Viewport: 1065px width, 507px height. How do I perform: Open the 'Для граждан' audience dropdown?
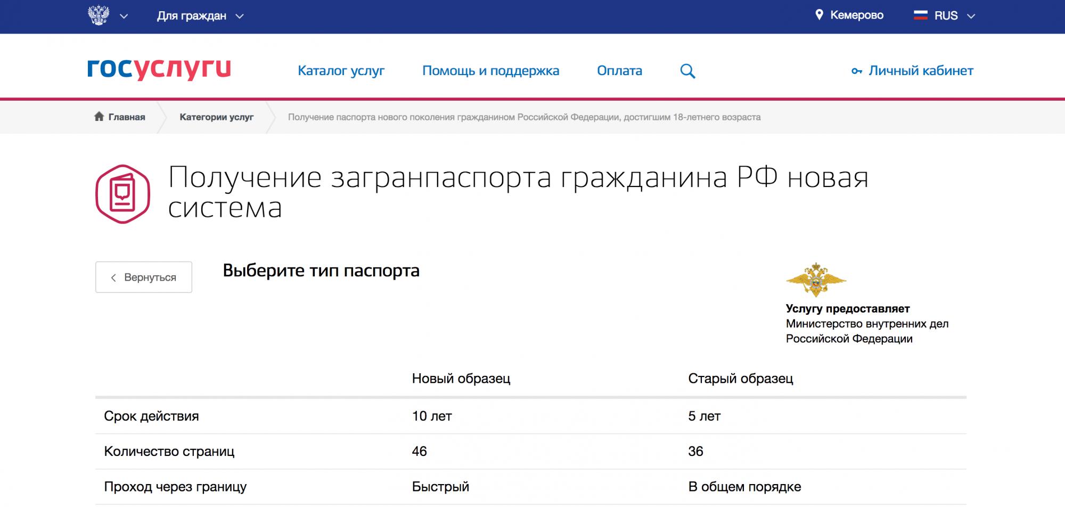[x=200, y=16]
